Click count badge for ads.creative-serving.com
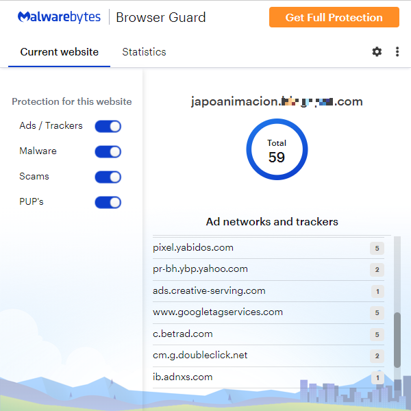411x411 pixels. [377, 292]
